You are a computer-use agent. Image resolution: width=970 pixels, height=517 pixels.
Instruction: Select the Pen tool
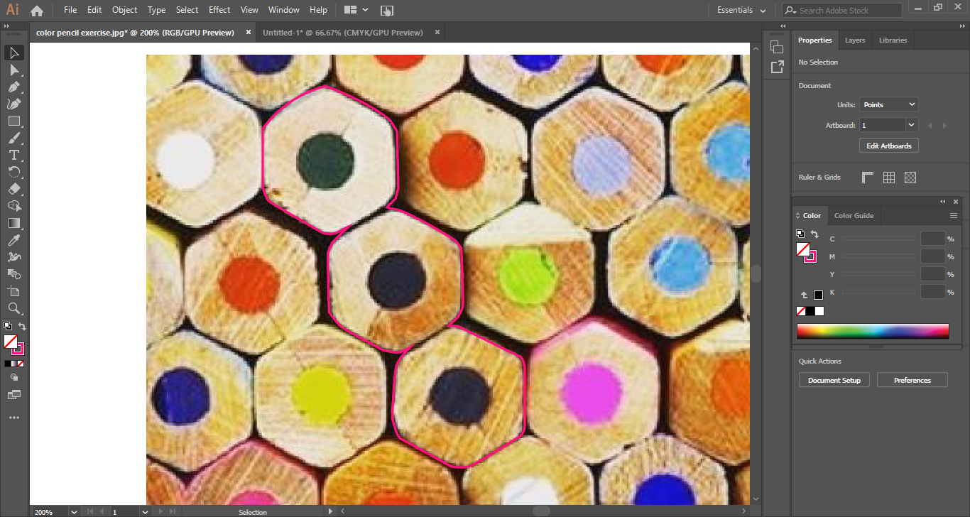(x=13, y=87)
